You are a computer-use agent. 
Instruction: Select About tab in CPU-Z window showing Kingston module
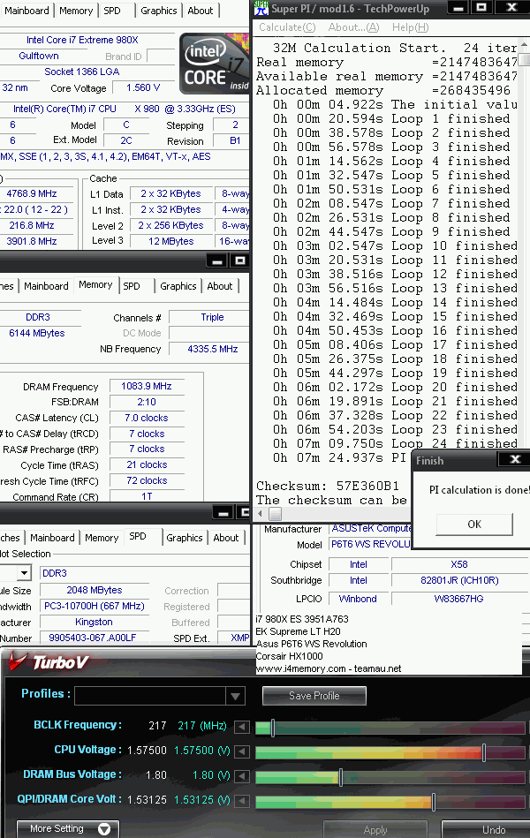[x=226, y=538]
